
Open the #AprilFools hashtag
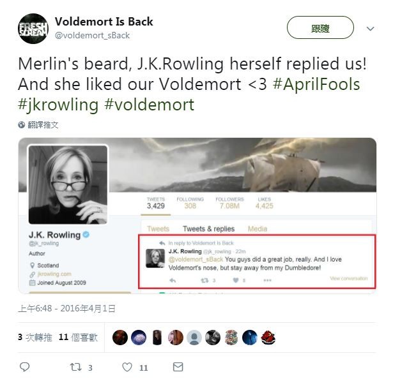(x=316, y=84)
